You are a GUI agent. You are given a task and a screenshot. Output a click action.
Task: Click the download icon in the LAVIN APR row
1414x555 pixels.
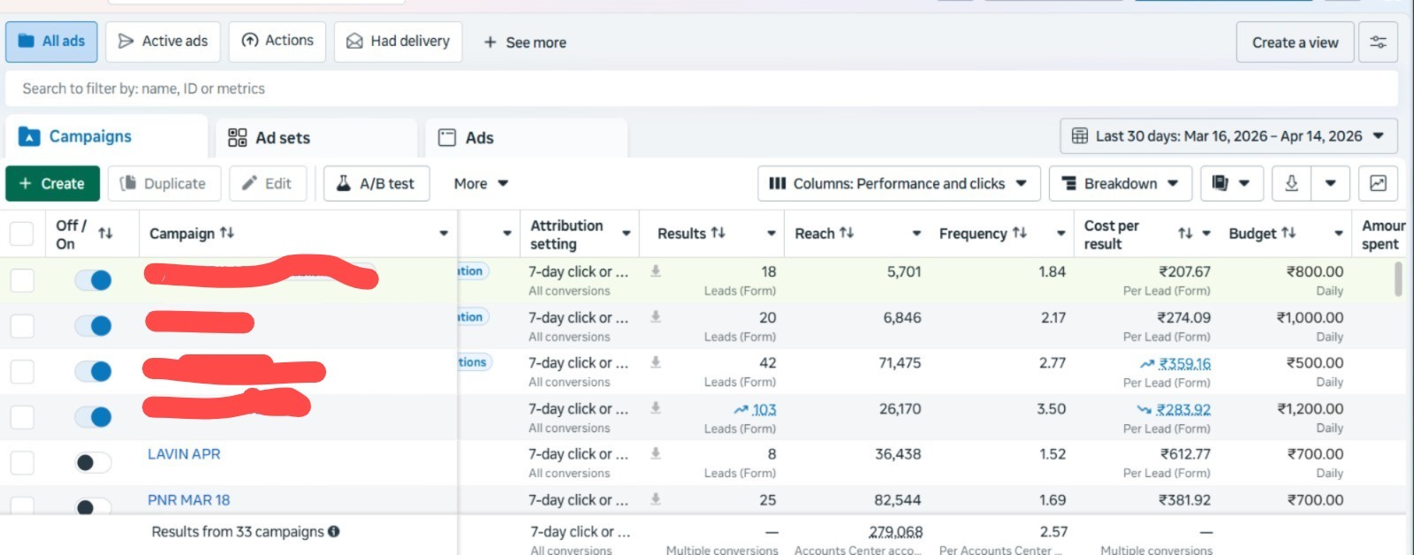(656, 453)
